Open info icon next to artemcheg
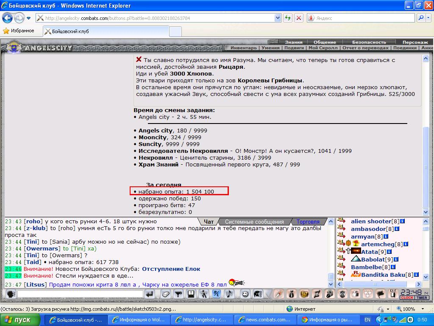434x326 pixels. click(x=406, y=244)
